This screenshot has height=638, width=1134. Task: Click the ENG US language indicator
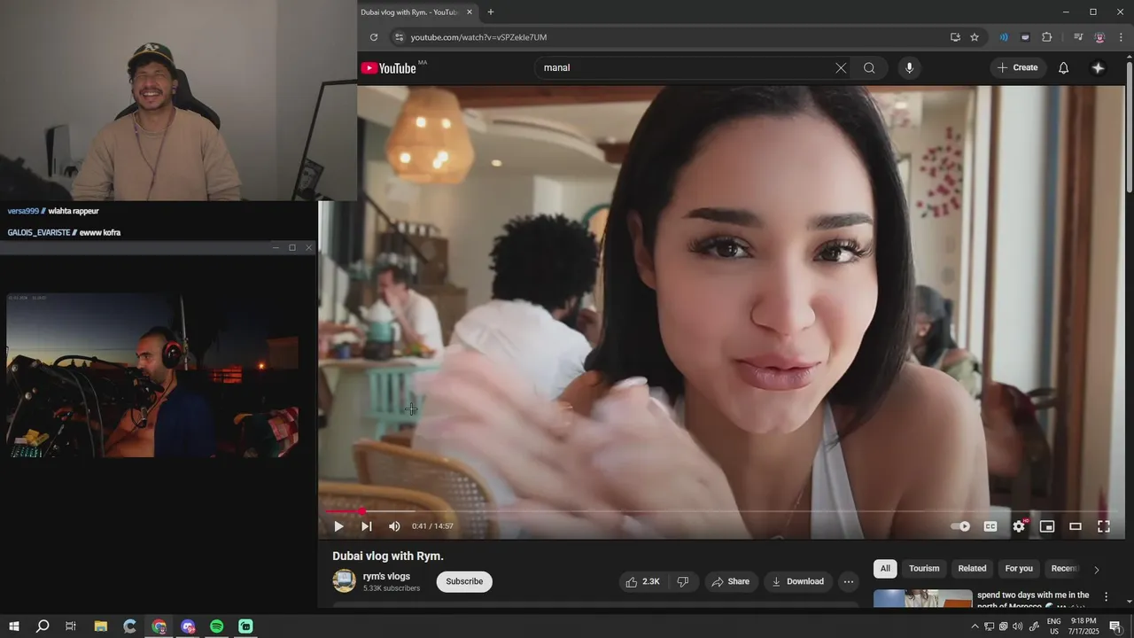click(x=1054, y=626)
